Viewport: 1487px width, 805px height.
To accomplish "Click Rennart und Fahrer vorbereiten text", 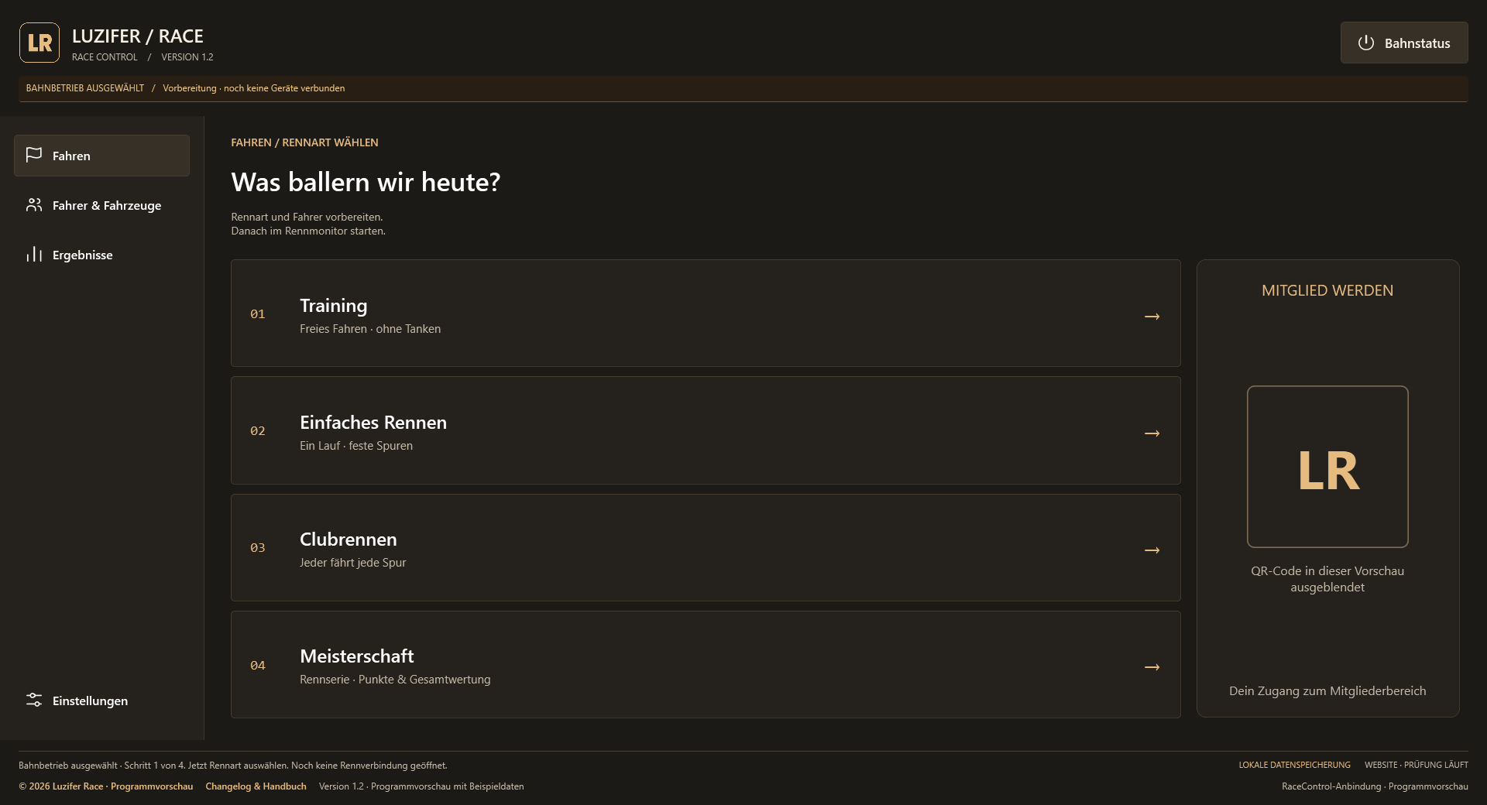I will click(307, 217).
